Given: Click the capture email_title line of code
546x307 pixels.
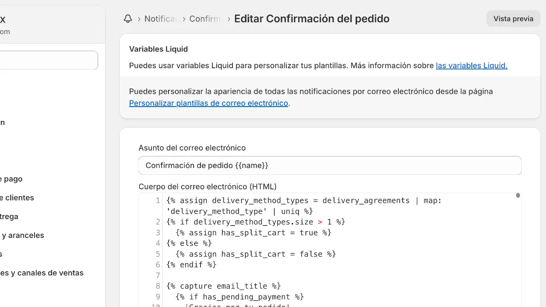Looking at the screenshot, I should pyautogui.click(x=224, y=286).
